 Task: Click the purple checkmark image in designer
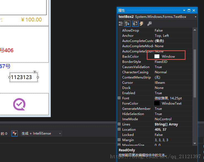click(x=19, y=104)
